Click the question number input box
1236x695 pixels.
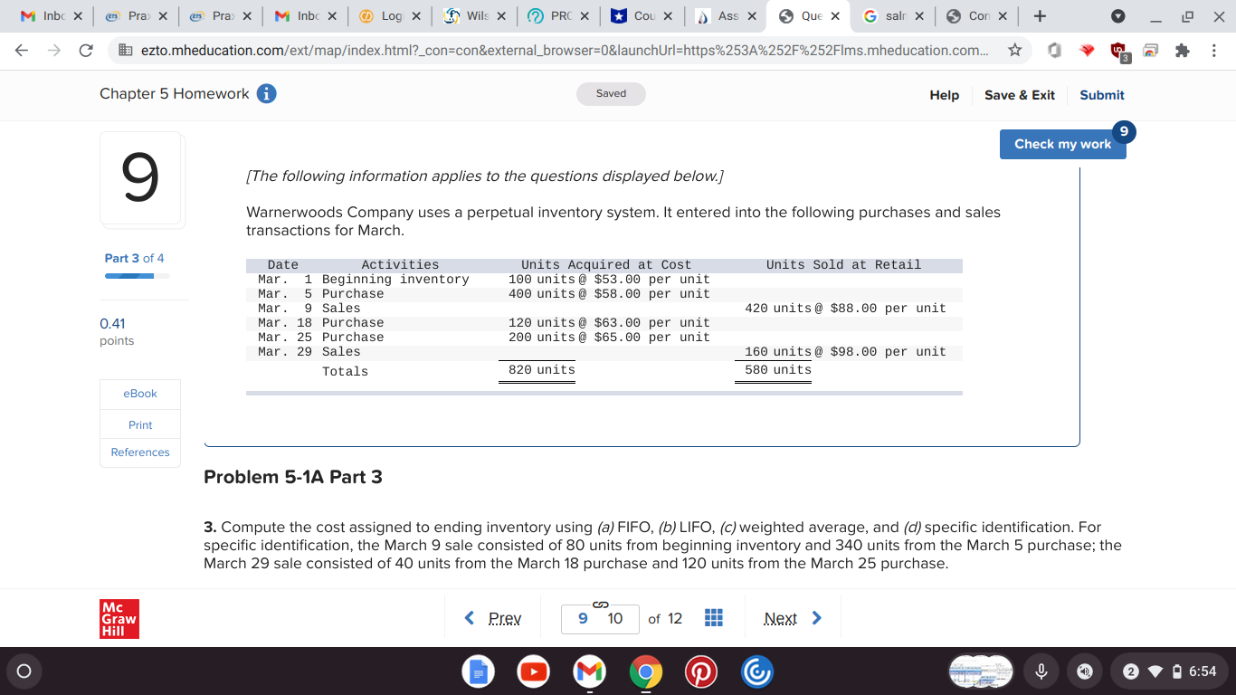tap(601, 619)
